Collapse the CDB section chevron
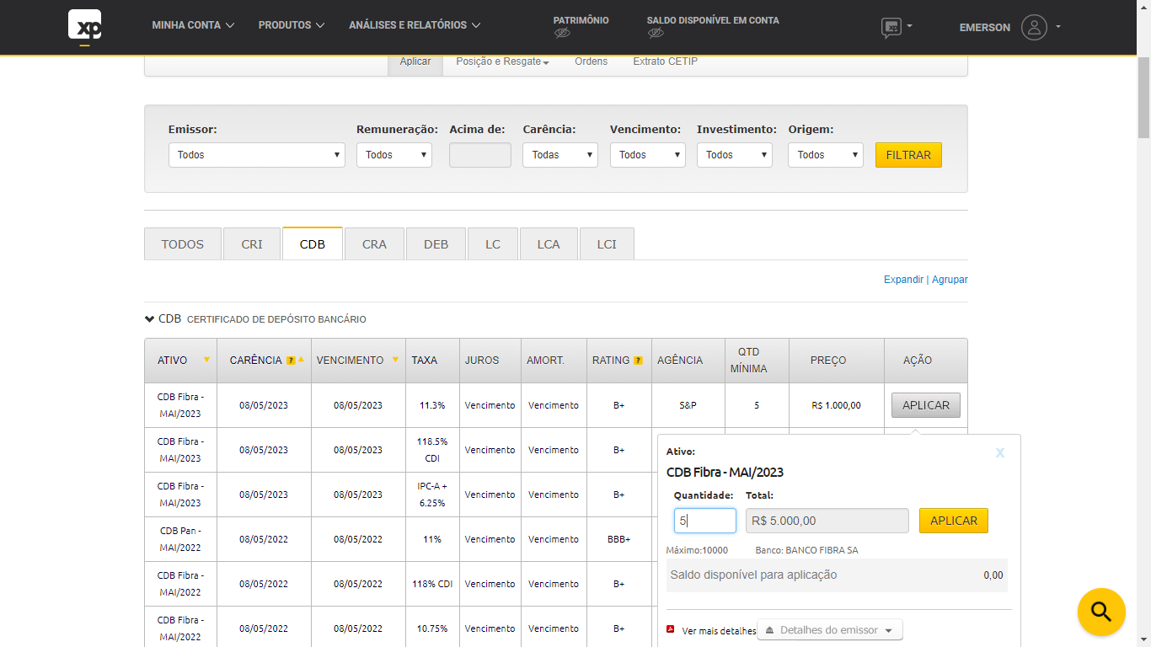This screenshot has width=1151, height=647. 149,319
